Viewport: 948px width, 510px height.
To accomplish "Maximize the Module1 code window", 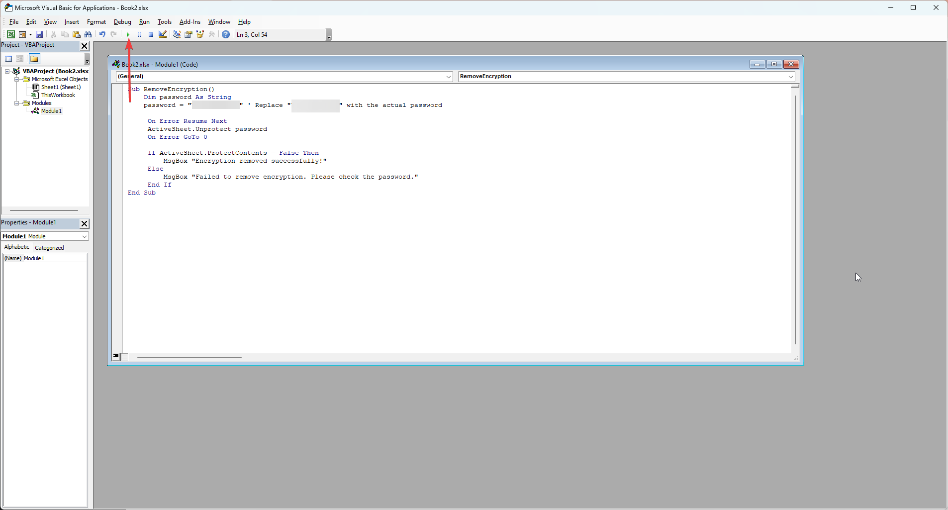I will coord(774,64).
